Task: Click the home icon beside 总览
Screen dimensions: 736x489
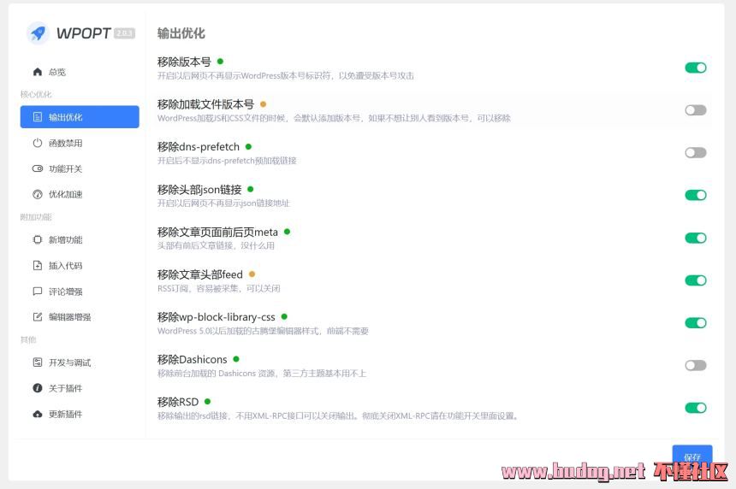Action: (38, 72)
